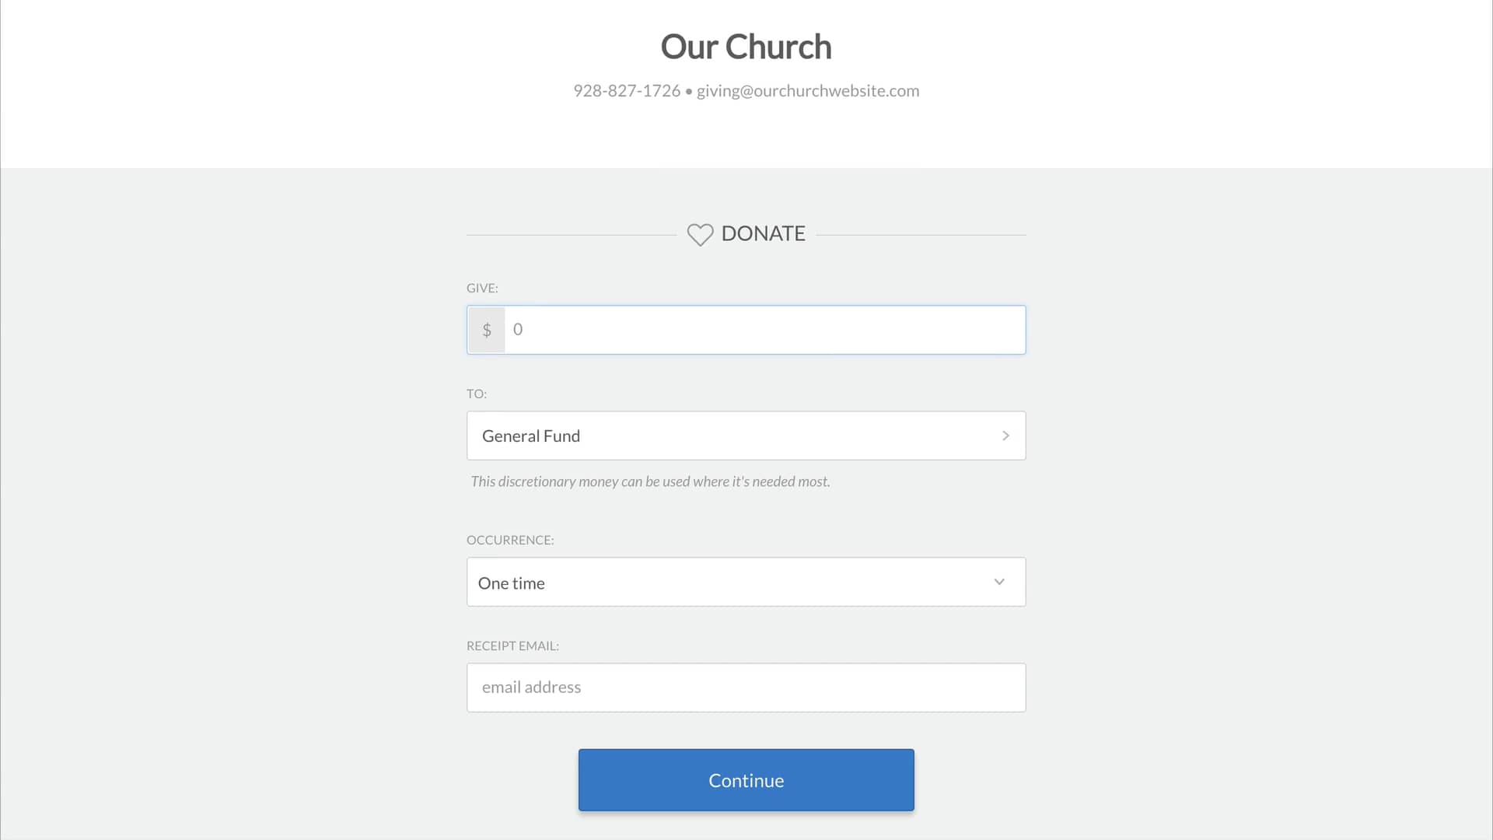Click the Our Church heading
Image resolution: width=1493 pixels, height=840 pixels.
click(746, 47)
